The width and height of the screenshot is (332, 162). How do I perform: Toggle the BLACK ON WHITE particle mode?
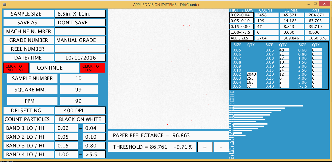[80, 119]
